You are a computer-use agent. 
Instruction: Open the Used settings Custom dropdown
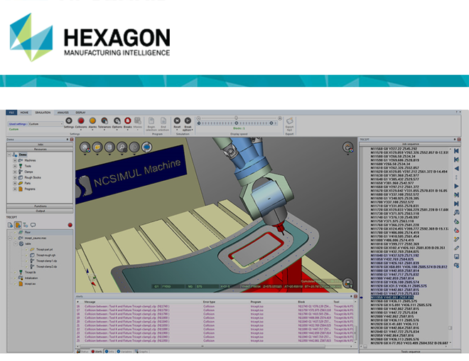(x=45, y=124)
